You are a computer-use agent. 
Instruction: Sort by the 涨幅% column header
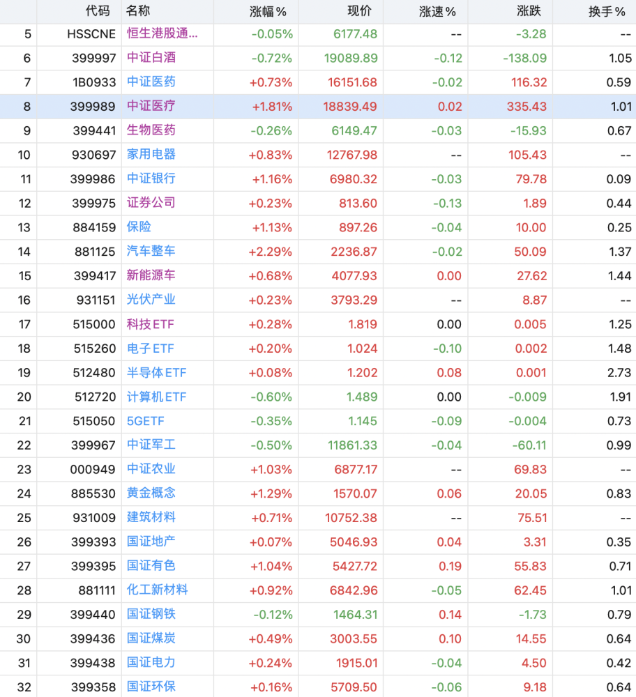[268, 12]
